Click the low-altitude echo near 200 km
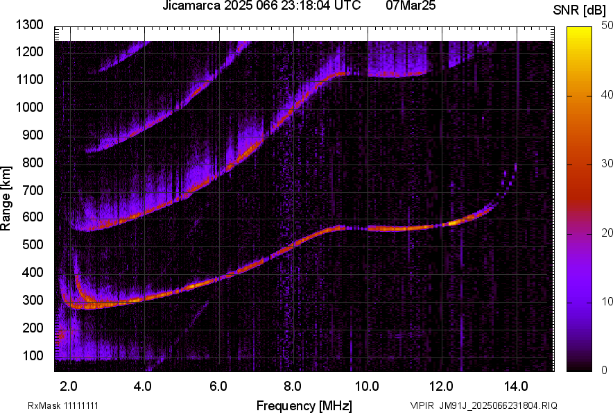 click(x=60, y=335)
